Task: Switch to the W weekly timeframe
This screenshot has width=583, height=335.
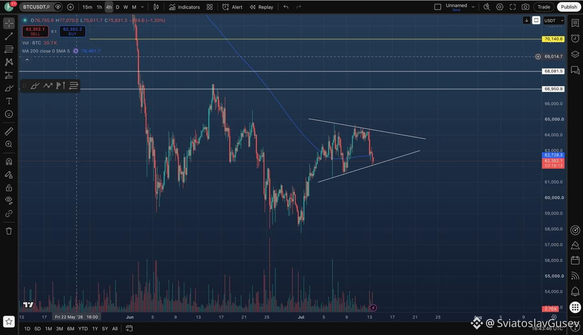Action: [126, 7]
